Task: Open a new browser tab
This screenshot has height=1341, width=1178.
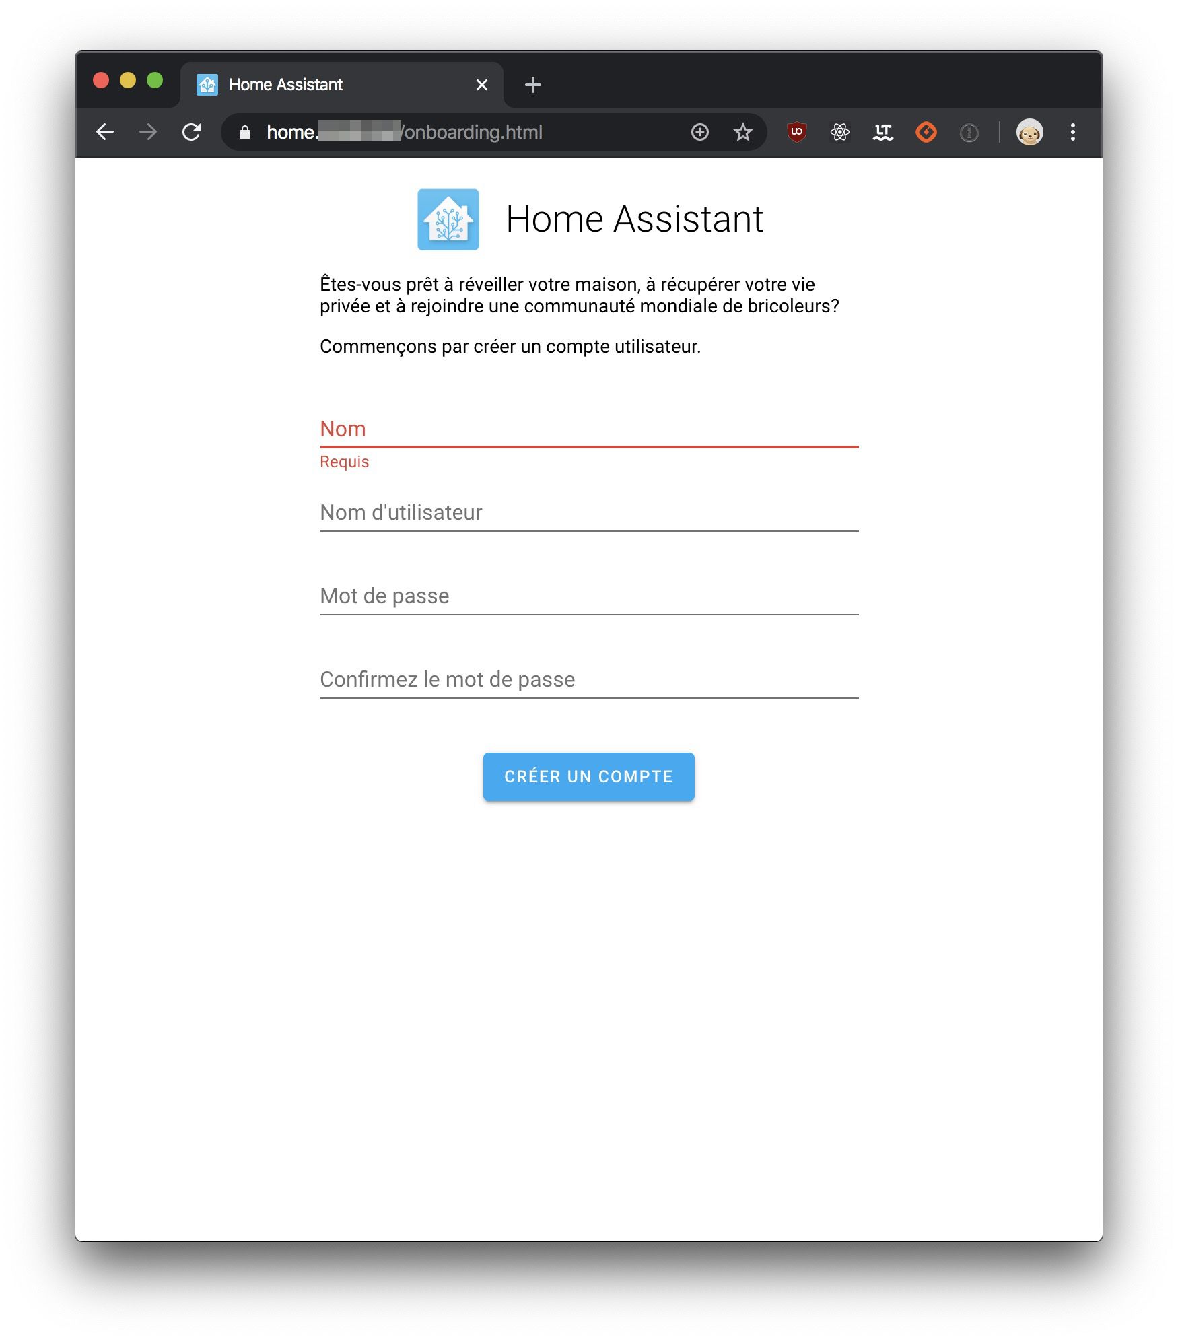Action: (533, 84)
